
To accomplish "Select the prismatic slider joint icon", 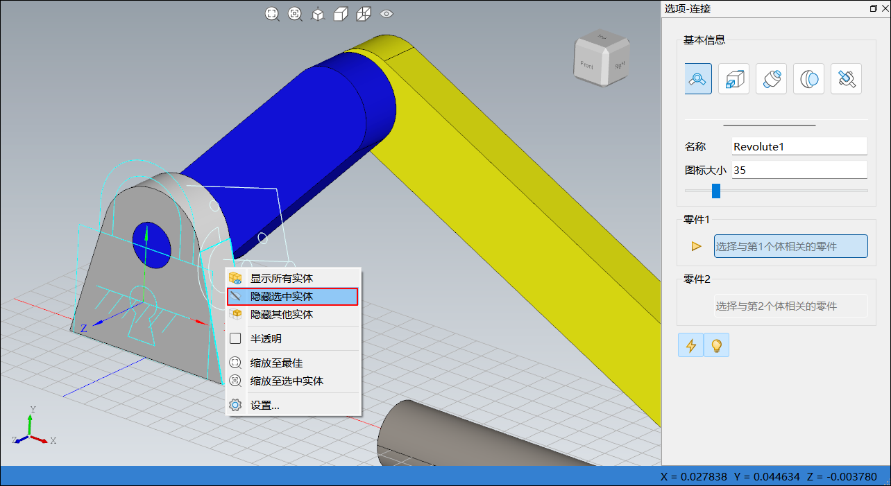I will pos(734,78).
